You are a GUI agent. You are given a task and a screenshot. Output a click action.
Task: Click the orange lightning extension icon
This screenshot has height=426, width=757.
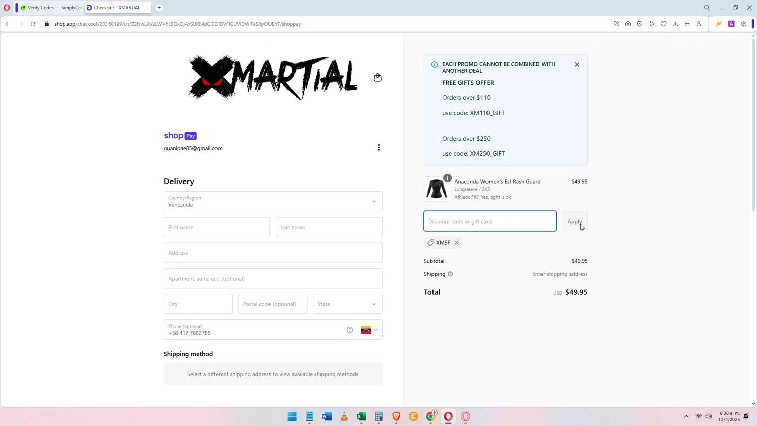coord(719,24)
